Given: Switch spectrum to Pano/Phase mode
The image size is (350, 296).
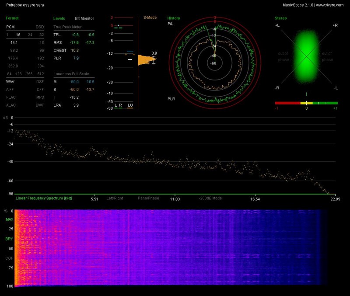Looking at the screenshot, I should [148, 198].
